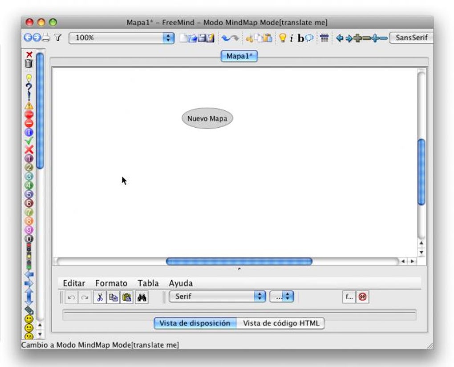Image resolution: width=454 pixels, height=367 pixels.
Task: Add the large red cross icon
Action: 29,149
